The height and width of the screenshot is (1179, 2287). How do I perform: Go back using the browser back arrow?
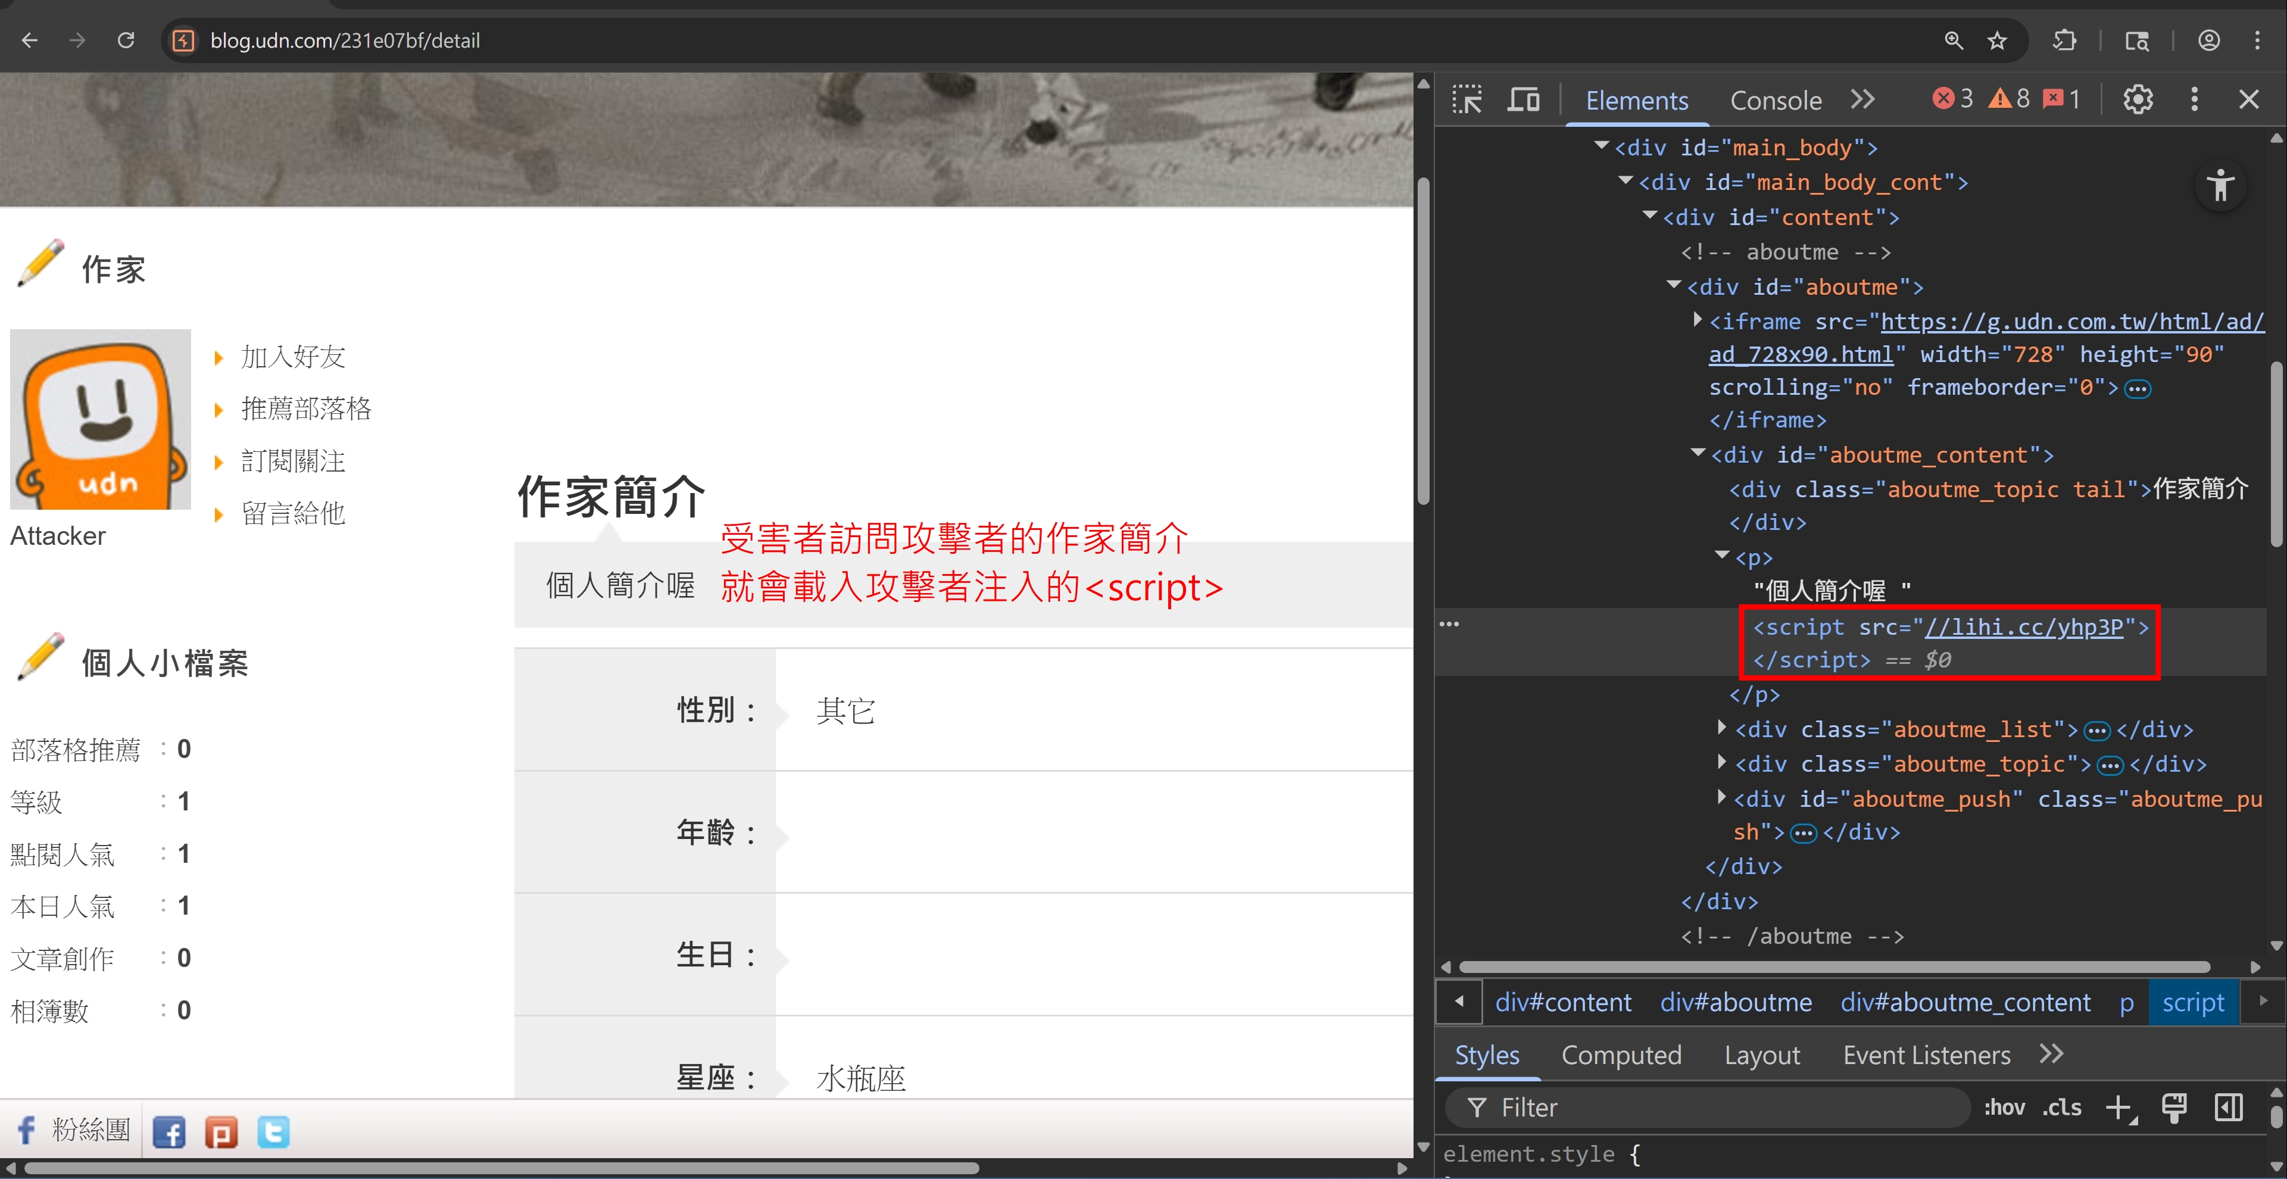(29, 40)
